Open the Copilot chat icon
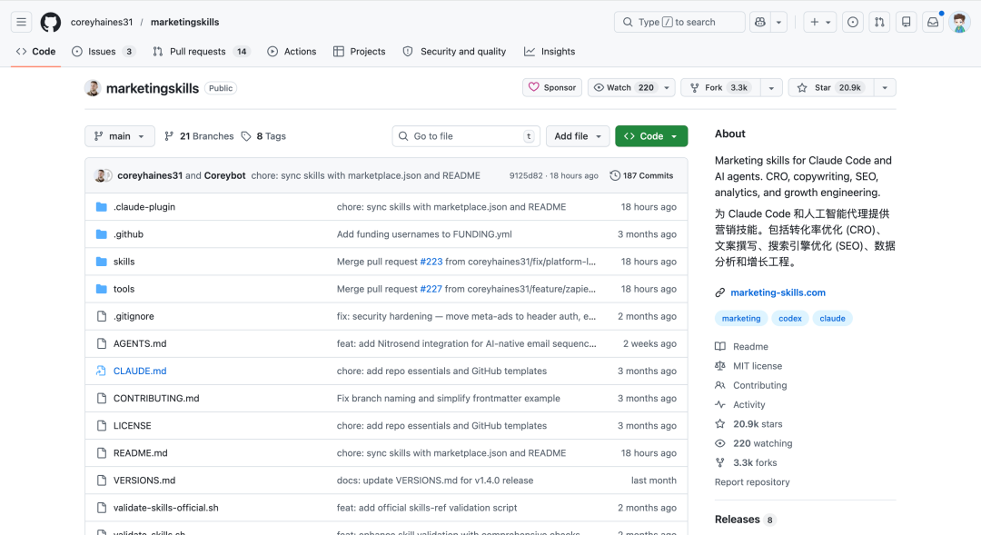Viewport: 981px width, 535px height. pyautogui.click(x=760, y=22)
